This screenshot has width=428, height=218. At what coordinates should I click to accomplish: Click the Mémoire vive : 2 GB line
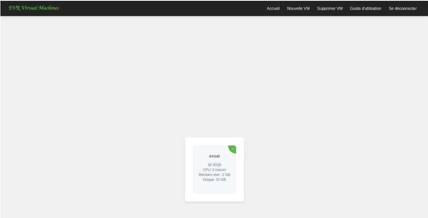pos(214,175)
